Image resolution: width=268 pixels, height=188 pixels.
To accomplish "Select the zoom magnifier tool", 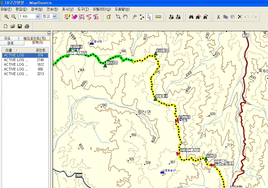I will click(118, 17).
